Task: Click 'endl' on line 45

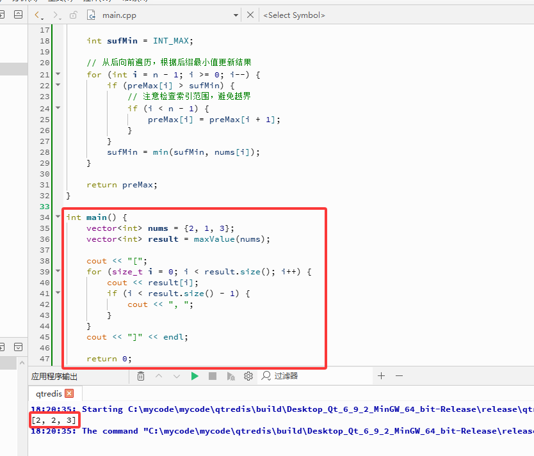Action: 173,337
